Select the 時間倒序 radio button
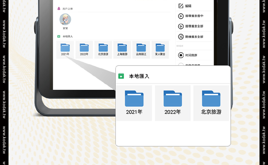Viewport: 268px width, 165px height. [x=181, y=55]
